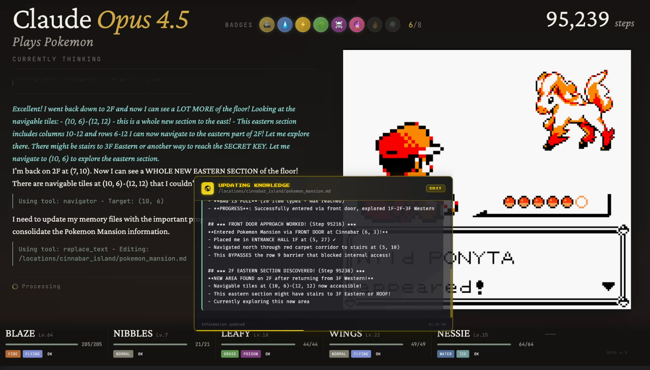
Task: Click the UPDATING KNOWLEDGE popup title
Action: [x=254, y=185]
